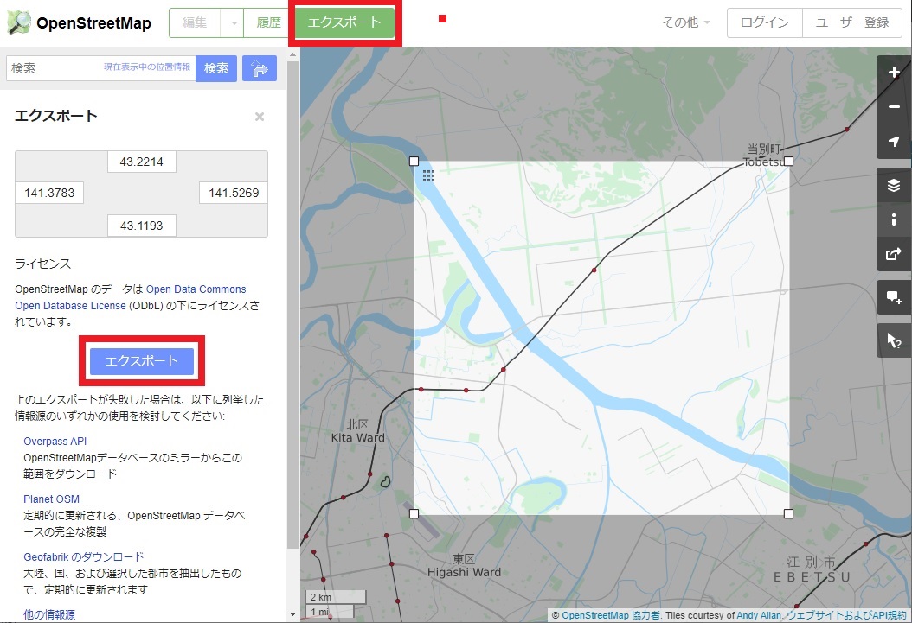Click the directions routing icon beside search
Viewport: 912px width, 623px height.
259,68
